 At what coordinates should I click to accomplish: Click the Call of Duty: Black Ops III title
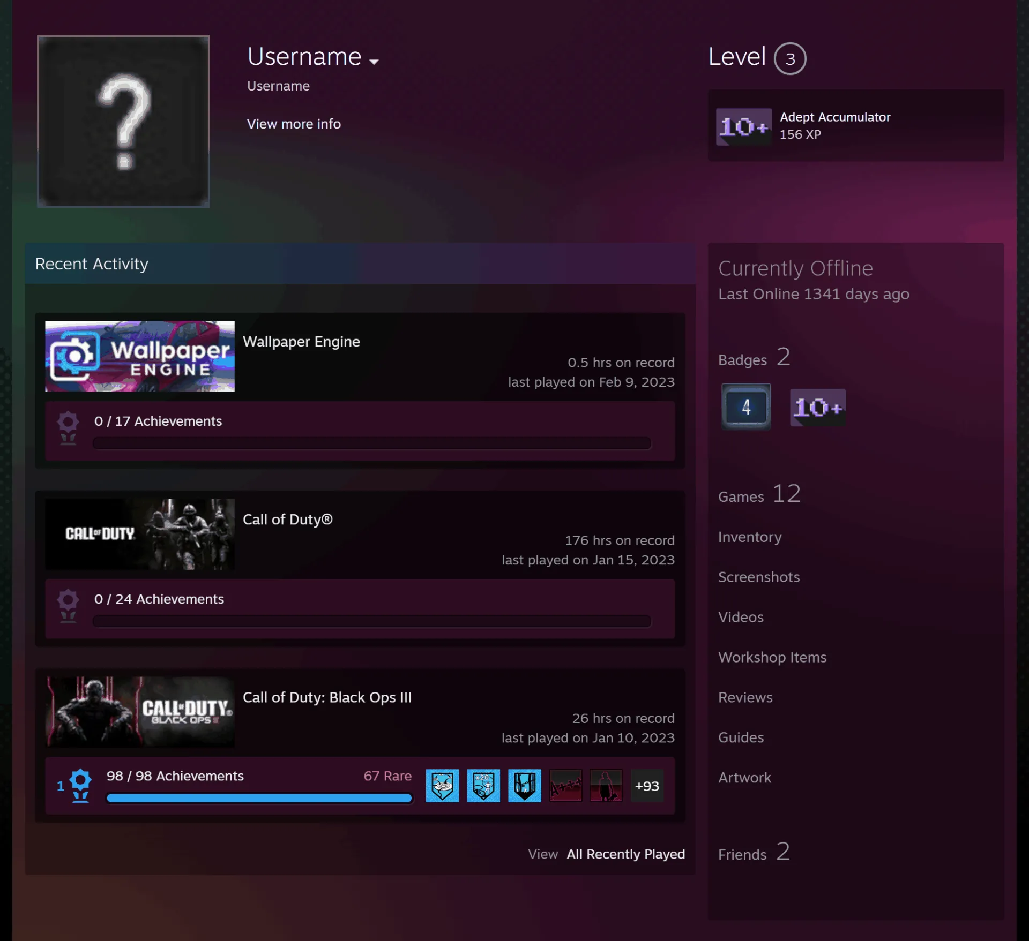[x=327, y=697]
